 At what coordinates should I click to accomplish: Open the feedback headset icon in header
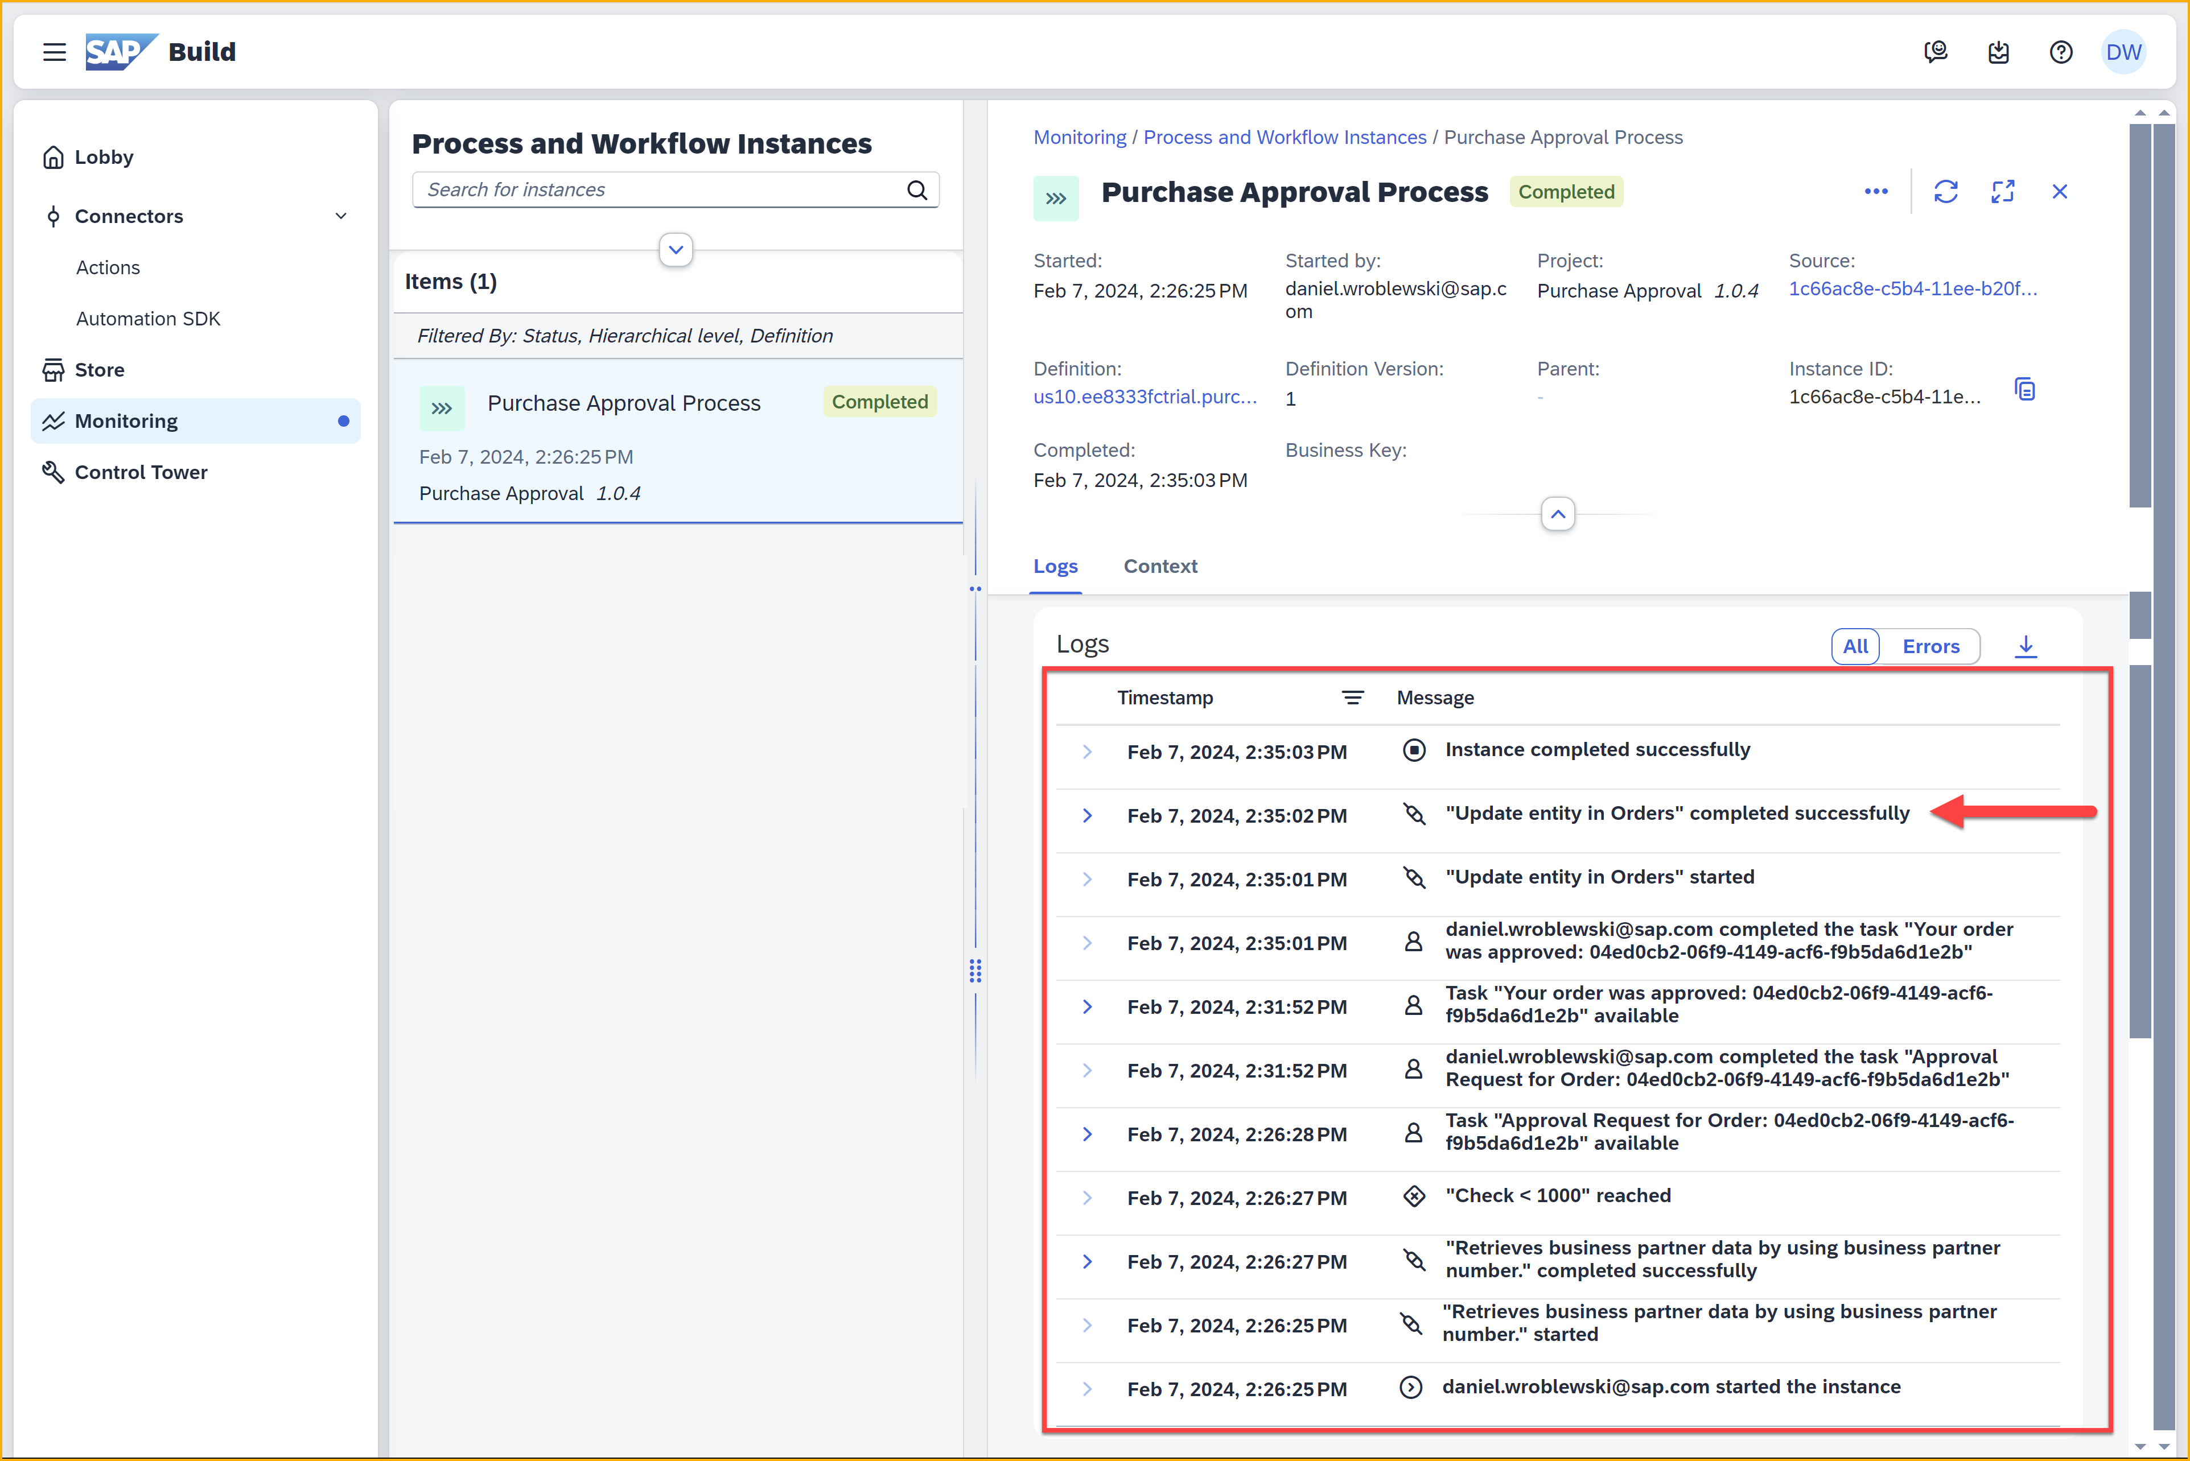coord(1936,52)
